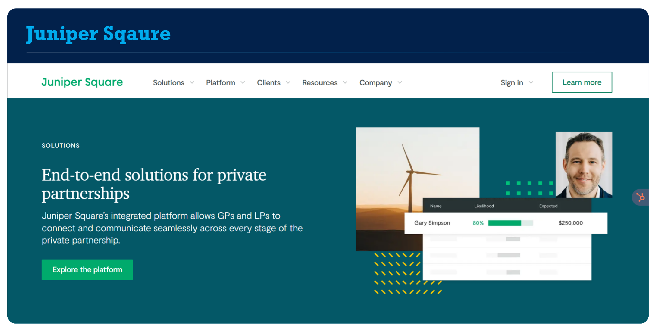
Task: Expand the Company menu chevron
Action: tap(400, 82)
